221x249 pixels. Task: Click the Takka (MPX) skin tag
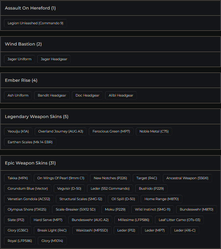point(18,178)
